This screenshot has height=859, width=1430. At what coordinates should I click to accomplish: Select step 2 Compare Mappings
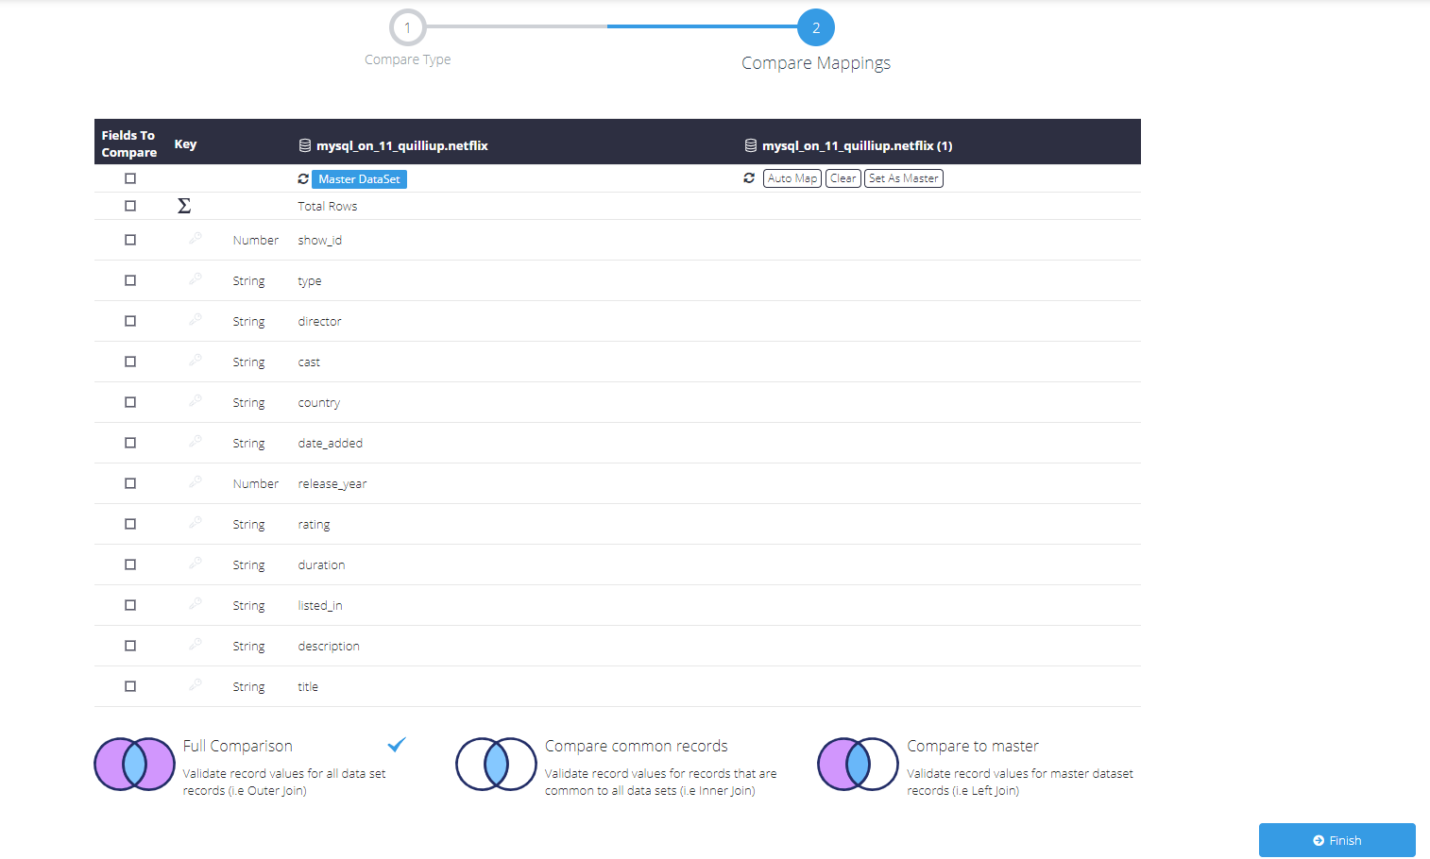coord(816,28)
